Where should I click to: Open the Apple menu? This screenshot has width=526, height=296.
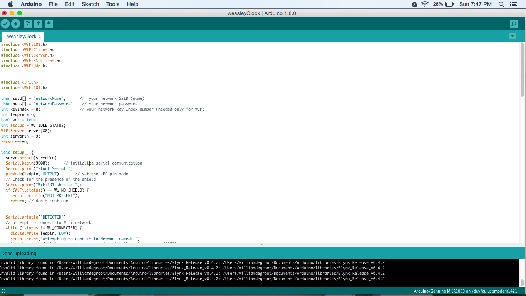10,4
